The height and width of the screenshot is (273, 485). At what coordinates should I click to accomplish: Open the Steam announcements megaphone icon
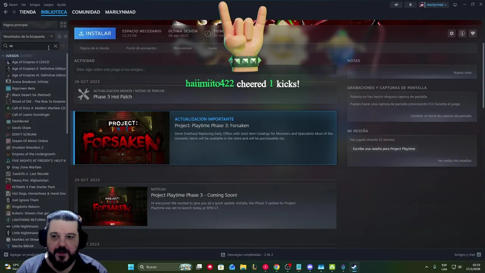tap(396, 5)
